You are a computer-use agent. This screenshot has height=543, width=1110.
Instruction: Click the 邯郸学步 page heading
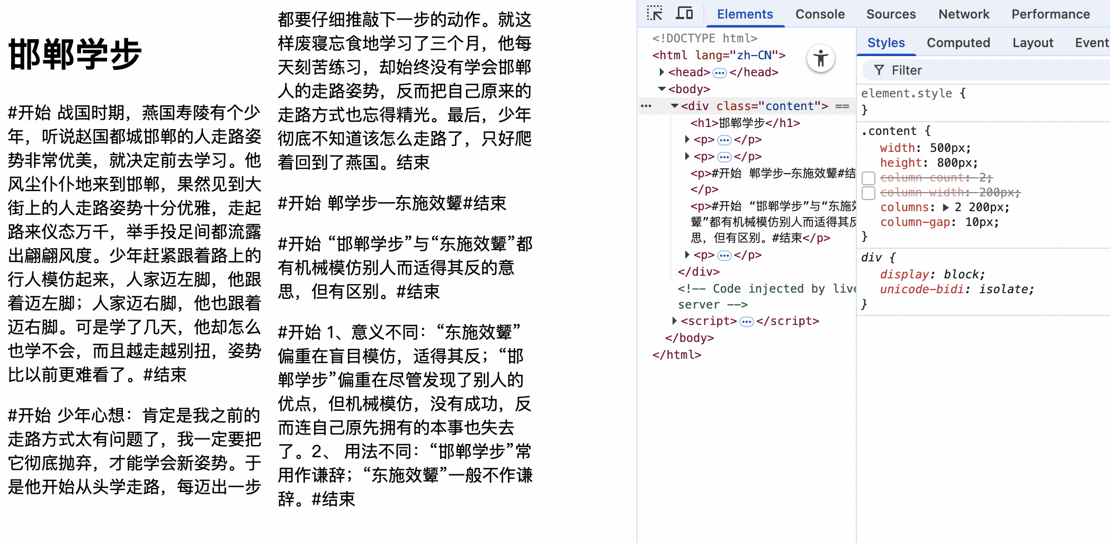pyautogui.click(x=75, y=54)
